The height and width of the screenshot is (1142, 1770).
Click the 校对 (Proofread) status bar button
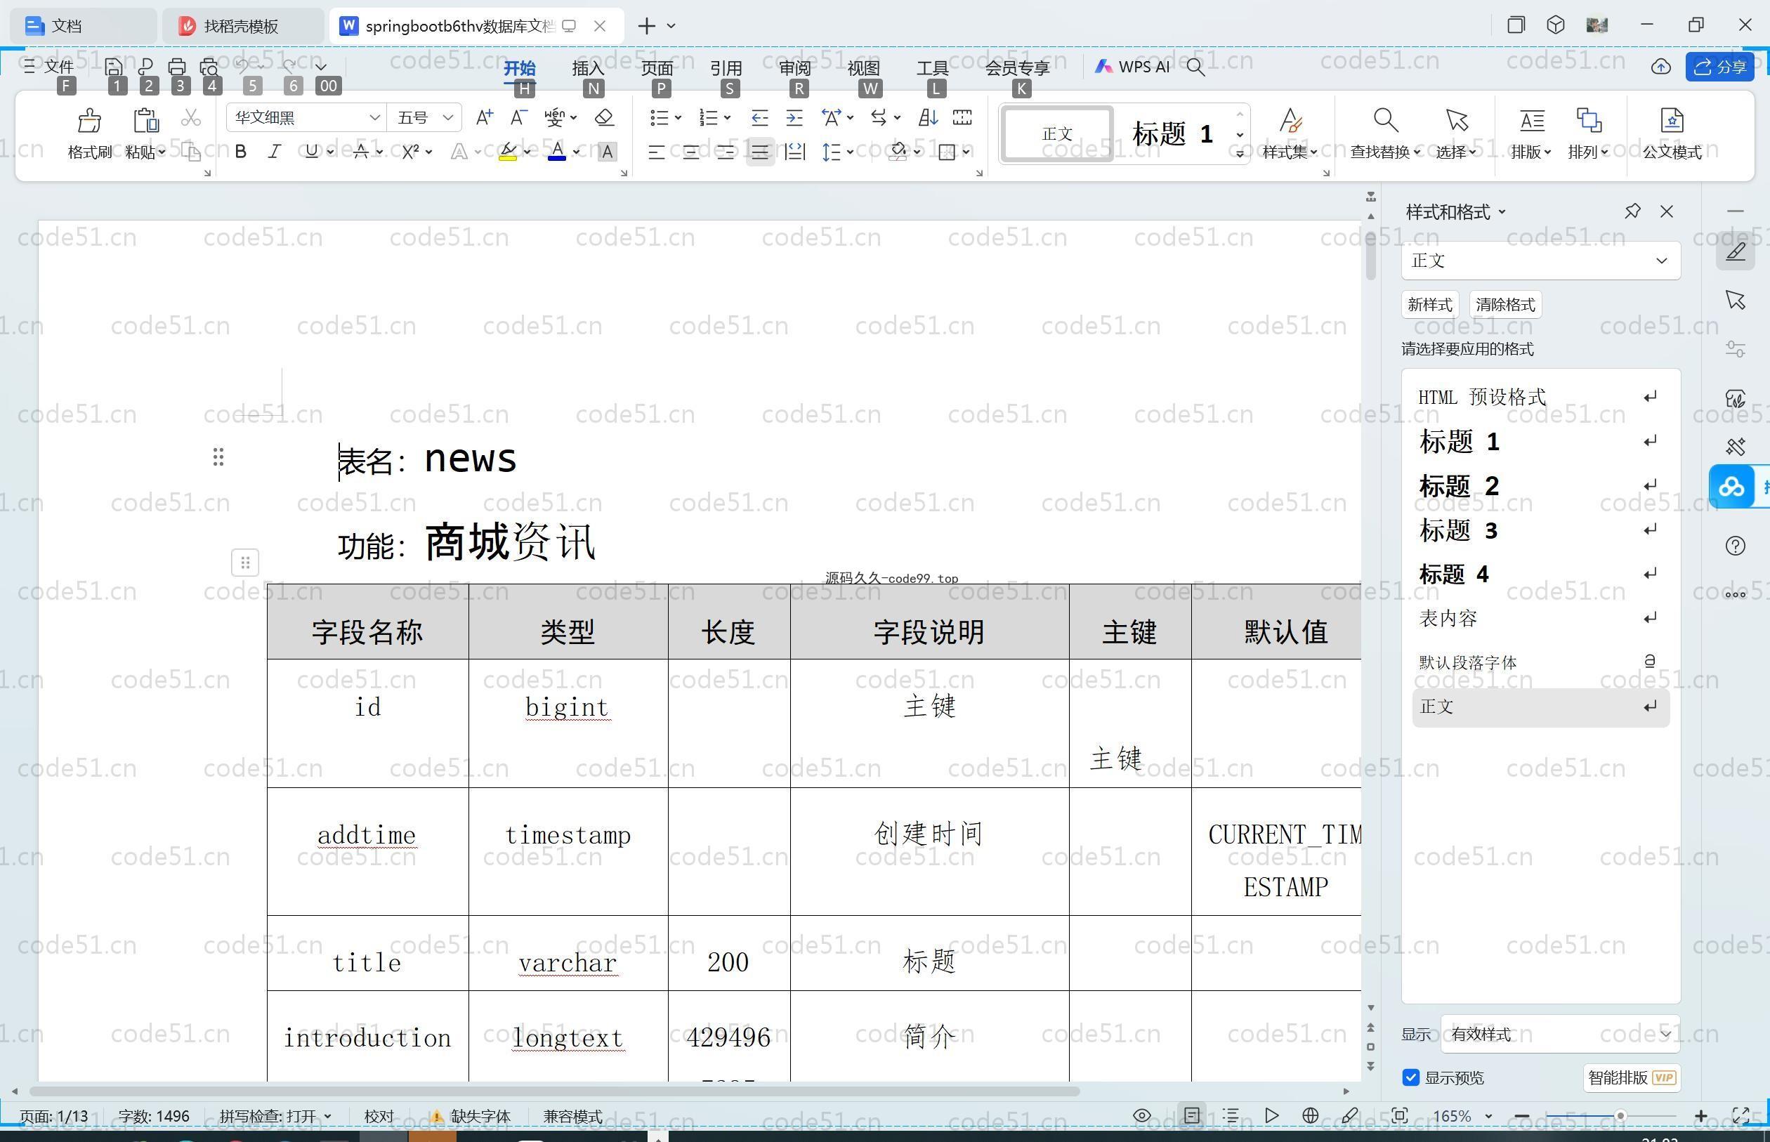point(379,1116)
